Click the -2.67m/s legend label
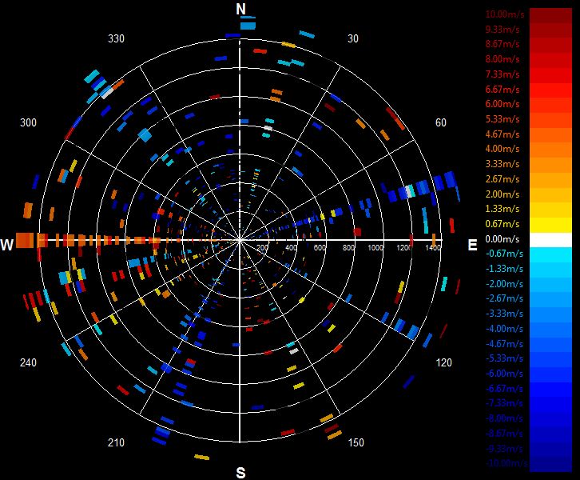The width and height of the screenshot is (580, 480). pyautogui.click(x=504, y=298)
